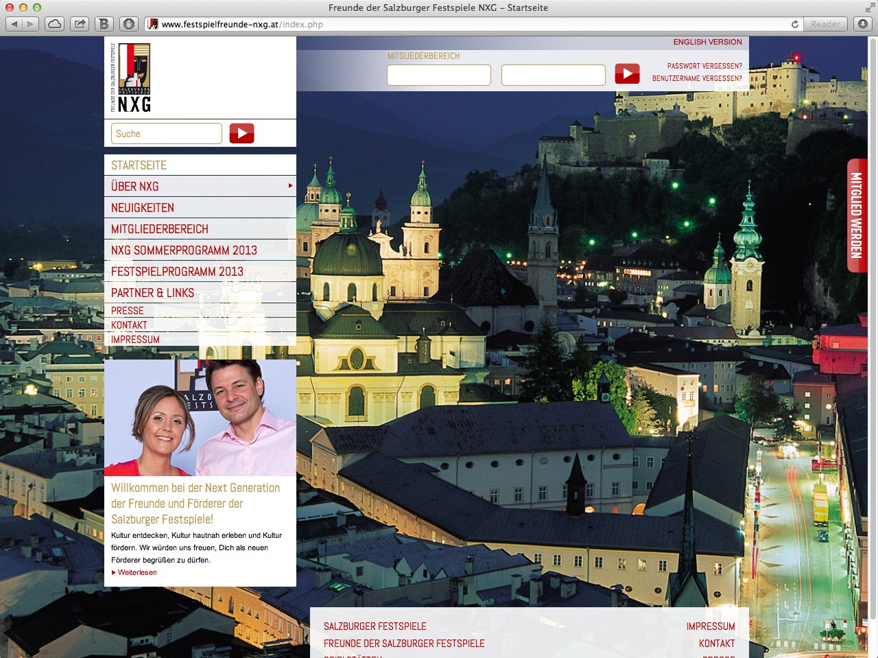
Task: Open Festspielprogramm 2013
Action: tap(200, 272)
